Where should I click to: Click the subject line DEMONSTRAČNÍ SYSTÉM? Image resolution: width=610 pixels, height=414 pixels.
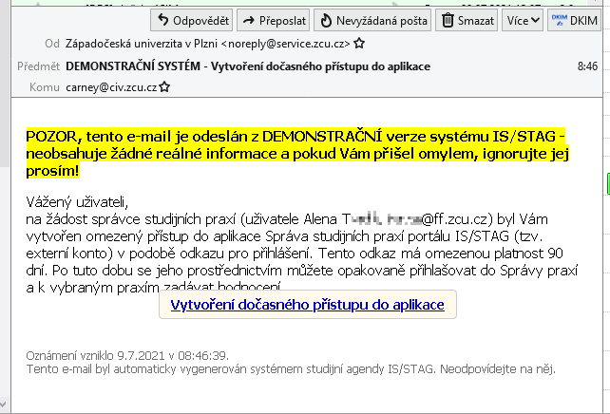point(248,66)
